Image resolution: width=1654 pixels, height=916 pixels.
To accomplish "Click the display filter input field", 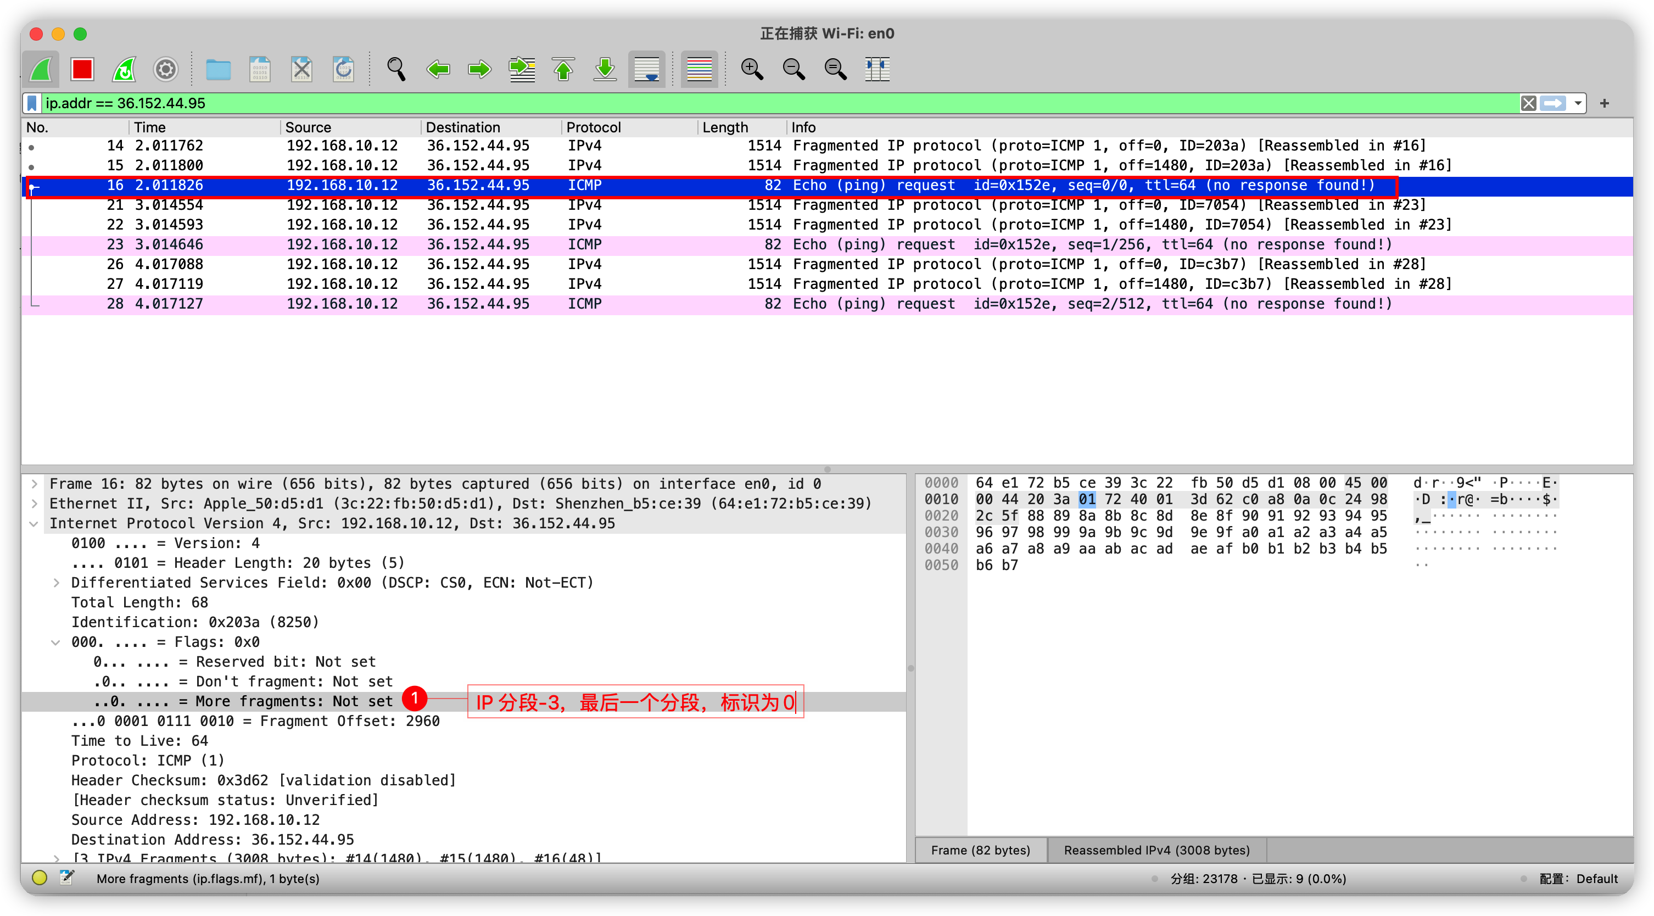I will 770,103.
